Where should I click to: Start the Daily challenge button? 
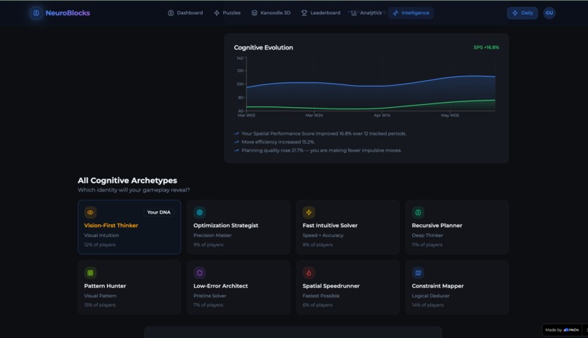(x=522, y=13)
